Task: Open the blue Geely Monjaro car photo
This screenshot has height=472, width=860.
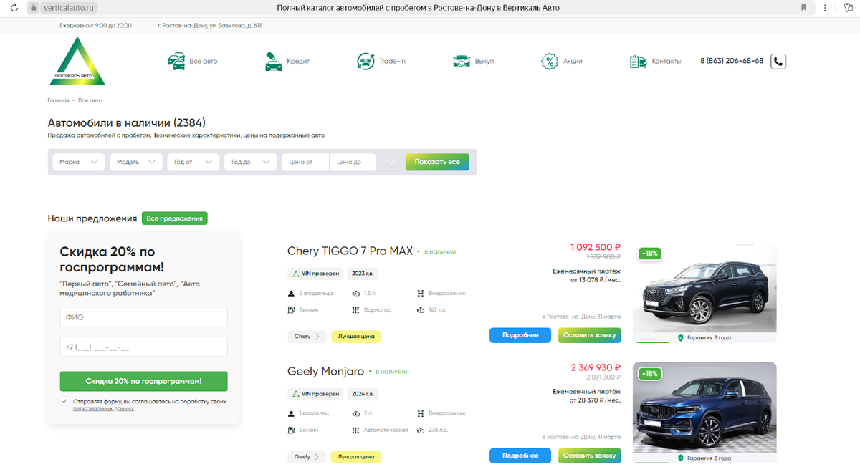Action: pyautogui.click(x=704, y=408)
